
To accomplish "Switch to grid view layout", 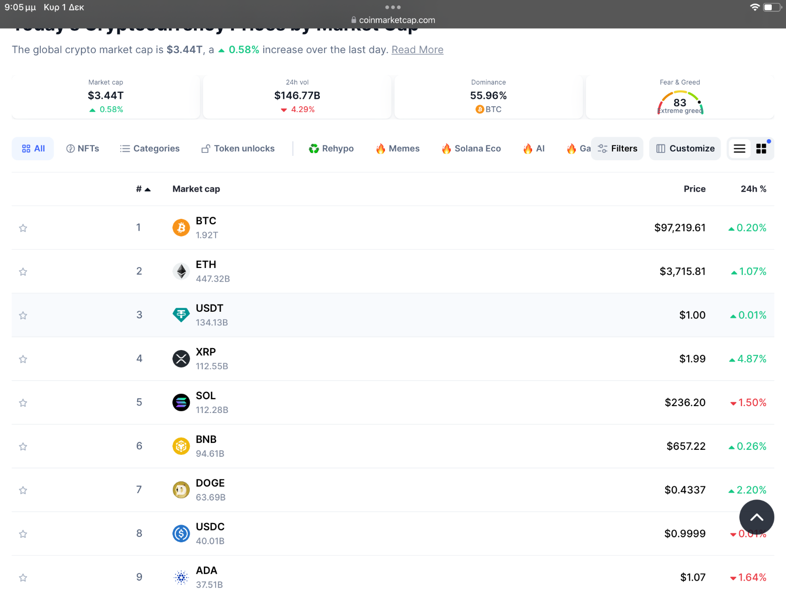I will [x=761, y=148].
